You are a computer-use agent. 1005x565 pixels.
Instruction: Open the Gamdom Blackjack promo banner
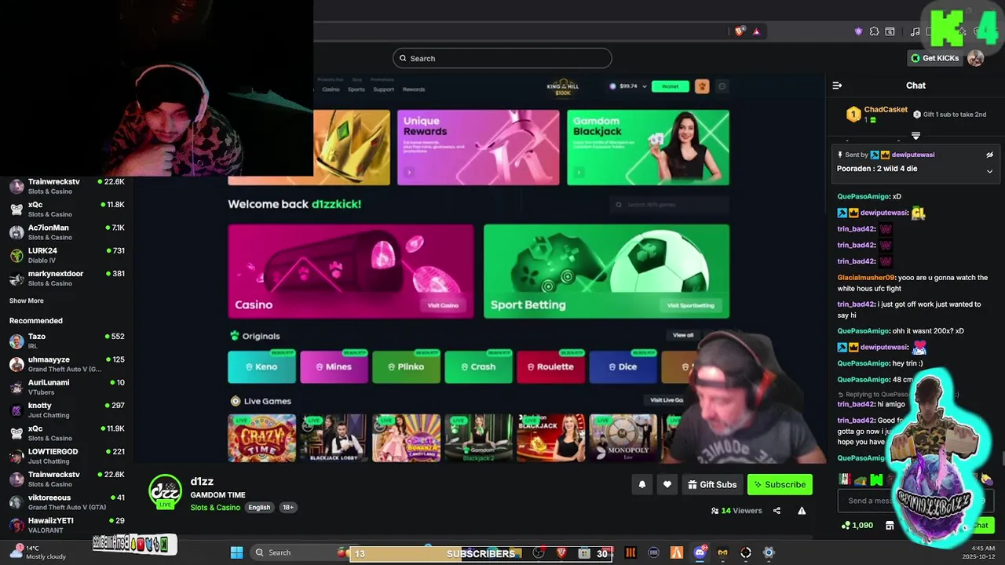coord(648,148)
